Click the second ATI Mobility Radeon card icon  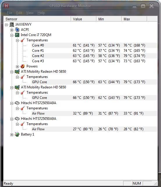point(17,87)
